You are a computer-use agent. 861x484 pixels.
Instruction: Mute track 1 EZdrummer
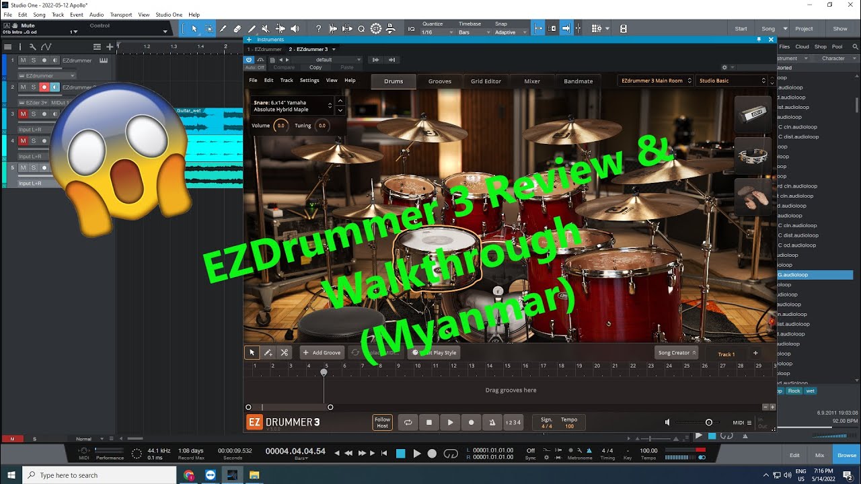tap(23, 61)
